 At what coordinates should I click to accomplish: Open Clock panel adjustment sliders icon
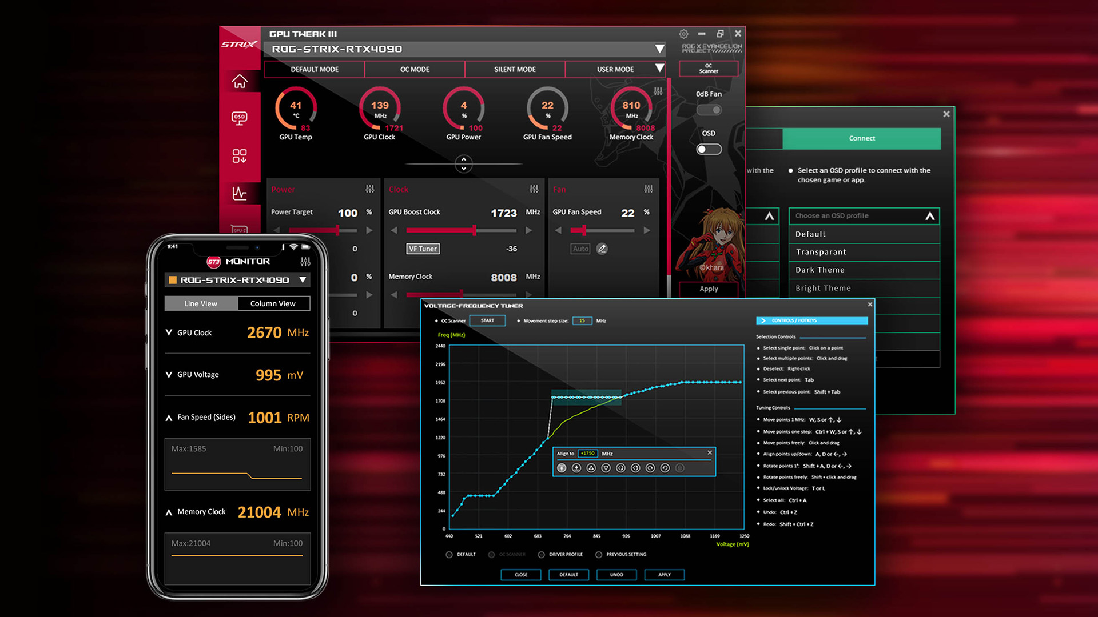tap(534, 189)
